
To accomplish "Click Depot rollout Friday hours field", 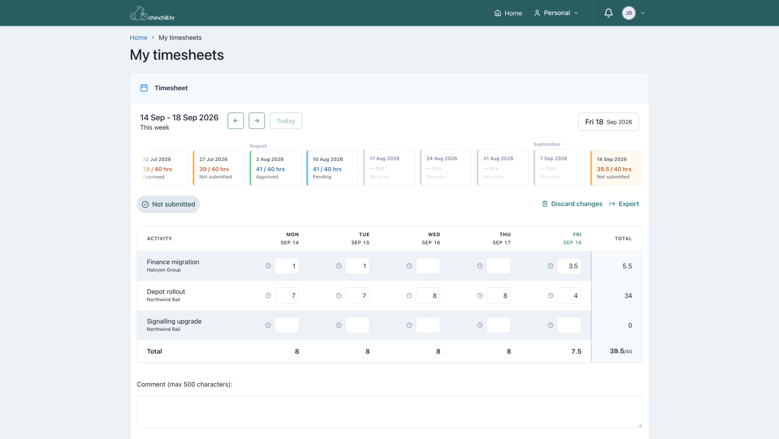I will [x=569, y=296].
